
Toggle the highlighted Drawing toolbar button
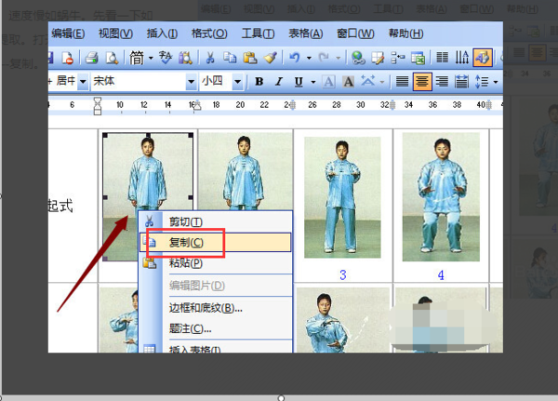click(482, 58)
